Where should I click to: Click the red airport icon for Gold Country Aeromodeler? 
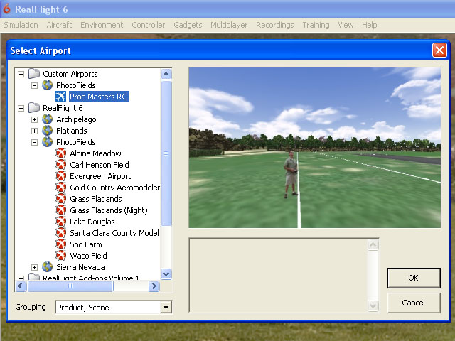(x=60, y=188)
